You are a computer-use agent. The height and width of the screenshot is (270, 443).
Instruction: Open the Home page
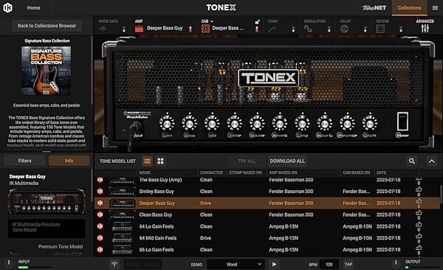33,8
